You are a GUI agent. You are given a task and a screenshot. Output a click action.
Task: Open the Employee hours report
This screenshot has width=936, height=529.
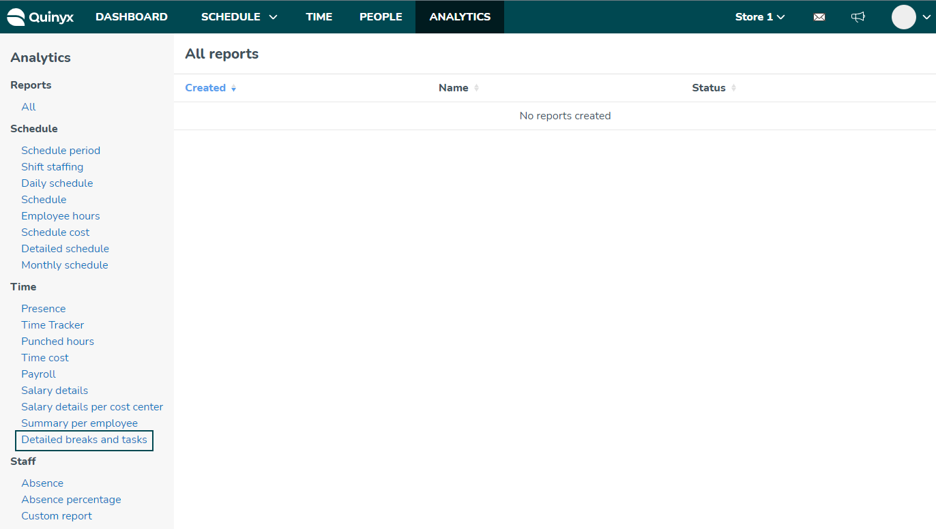(61, 216)
